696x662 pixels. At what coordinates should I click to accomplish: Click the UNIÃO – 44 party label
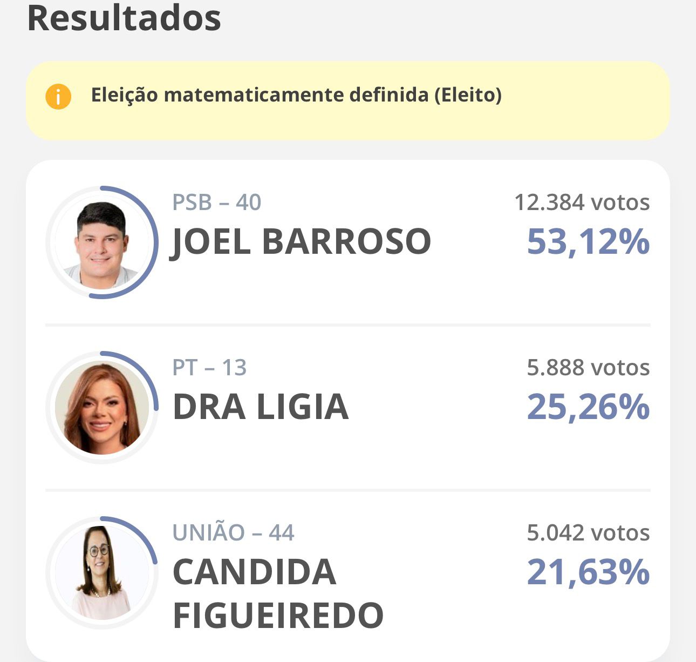click(233, 533)
